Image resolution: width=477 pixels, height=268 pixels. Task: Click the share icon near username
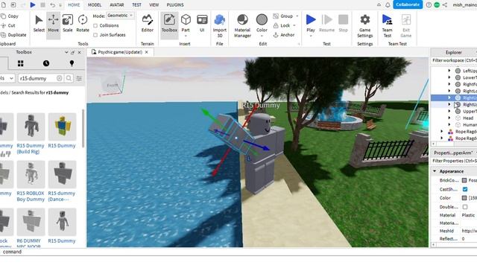(x=445, y=5)
